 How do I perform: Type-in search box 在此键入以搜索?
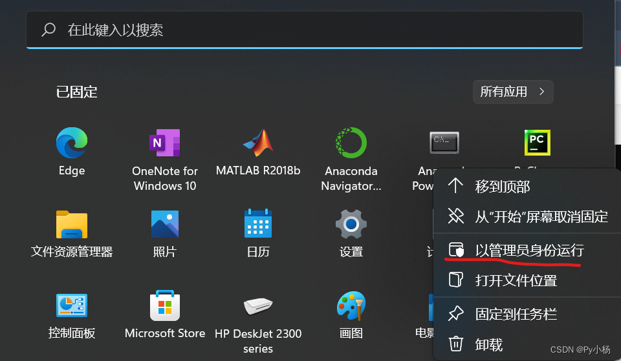305,30
